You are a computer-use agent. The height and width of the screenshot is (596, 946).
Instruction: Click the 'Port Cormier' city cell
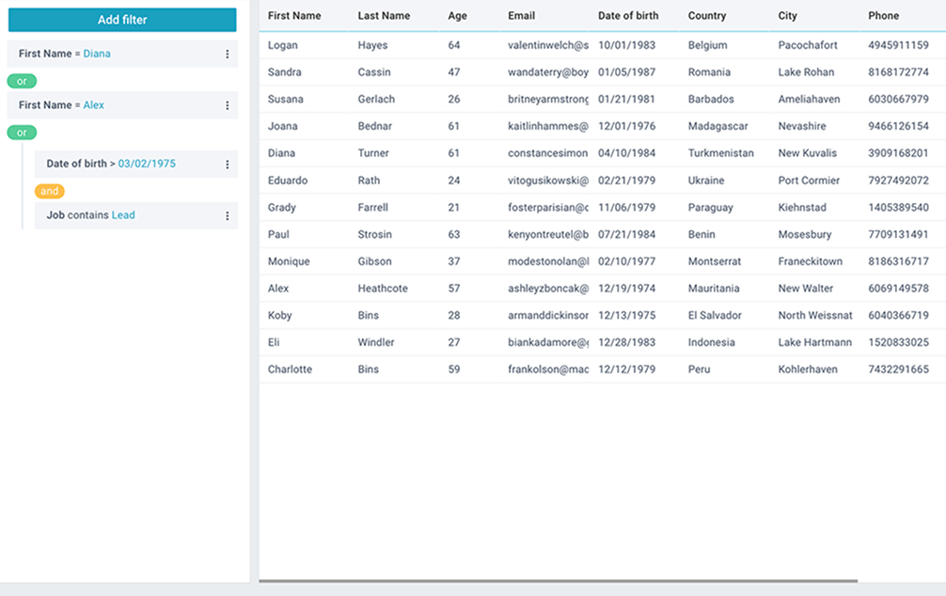(x=809, y=180)
